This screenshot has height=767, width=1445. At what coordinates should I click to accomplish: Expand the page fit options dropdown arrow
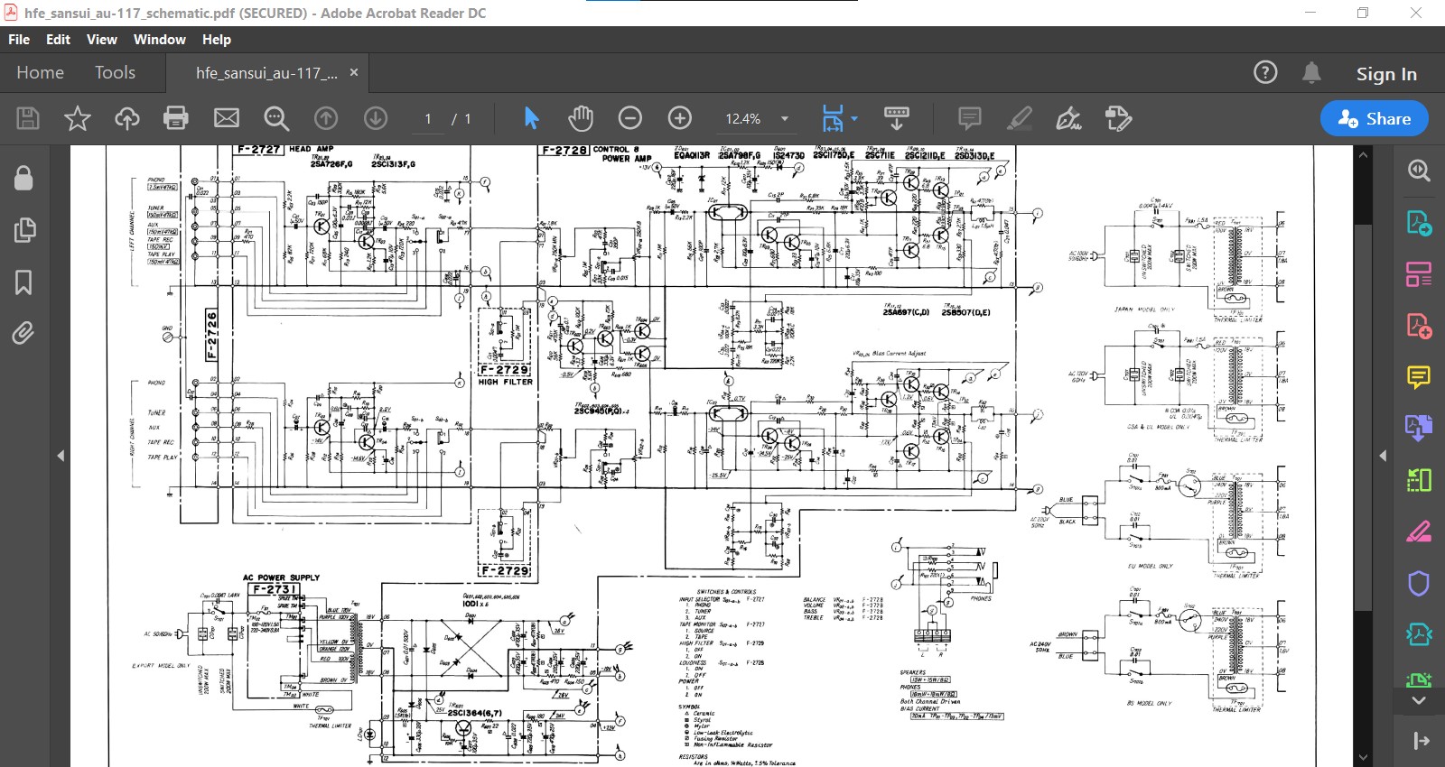[854, 118]
